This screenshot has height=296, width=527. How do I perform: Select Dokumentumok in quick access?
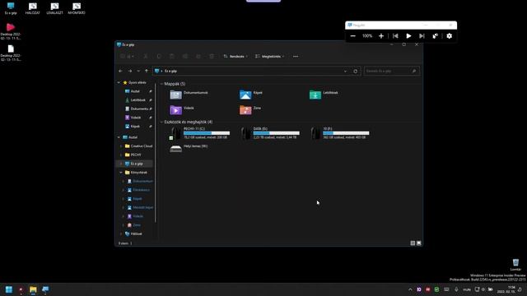(x=139, y=109)
